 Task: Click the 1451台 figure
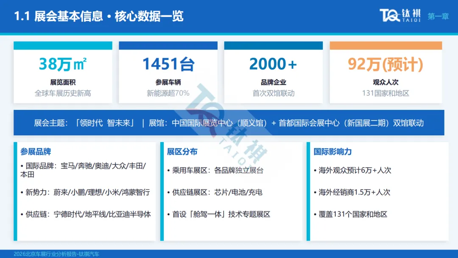tap(168, 64)
